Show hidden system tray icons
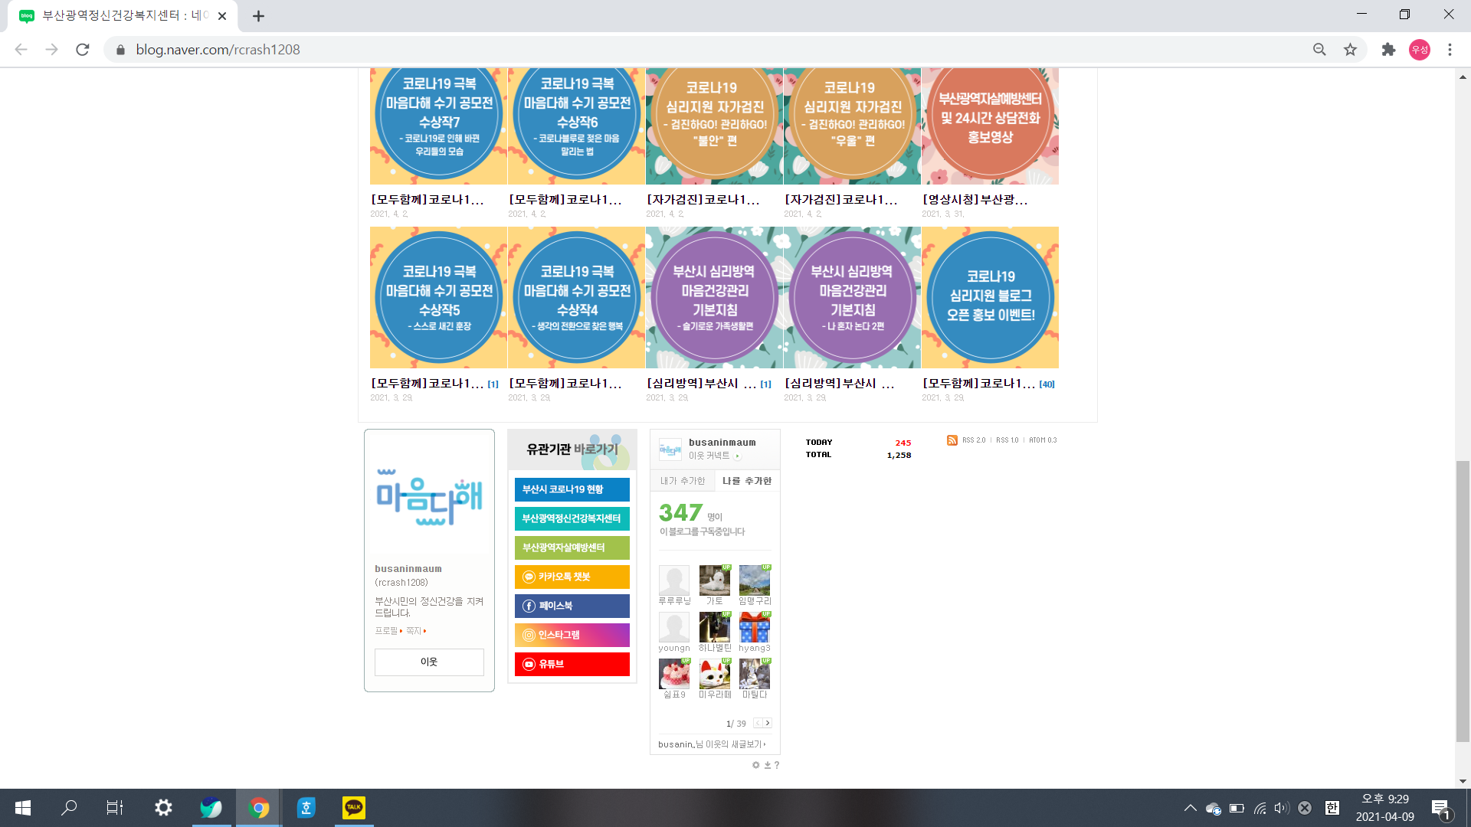This screenshot has width=1471, height=827. click(x=1190, y=808)
